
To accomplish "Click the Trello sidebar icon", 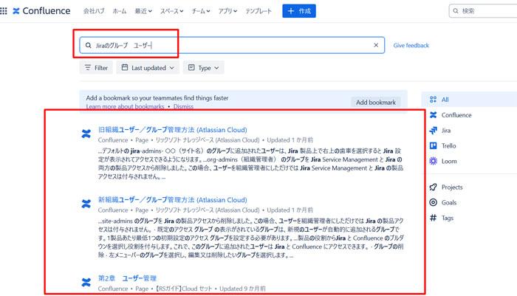I will pyautogui.click(x=434, y=145).
